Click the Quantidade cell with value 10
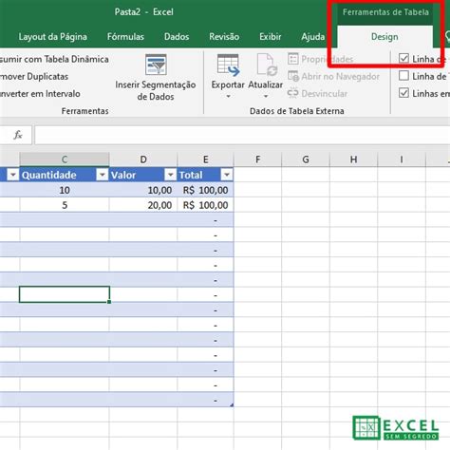Screen dimensions: 450x450 pyautogui.click(x=65, y=190)
